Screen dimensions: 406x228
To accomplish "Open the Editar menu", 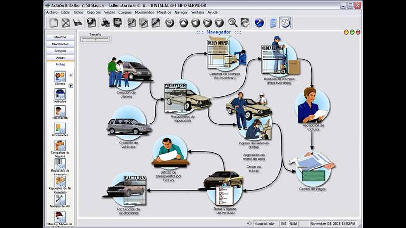I will pyautogui.click(x=65, y=12).
